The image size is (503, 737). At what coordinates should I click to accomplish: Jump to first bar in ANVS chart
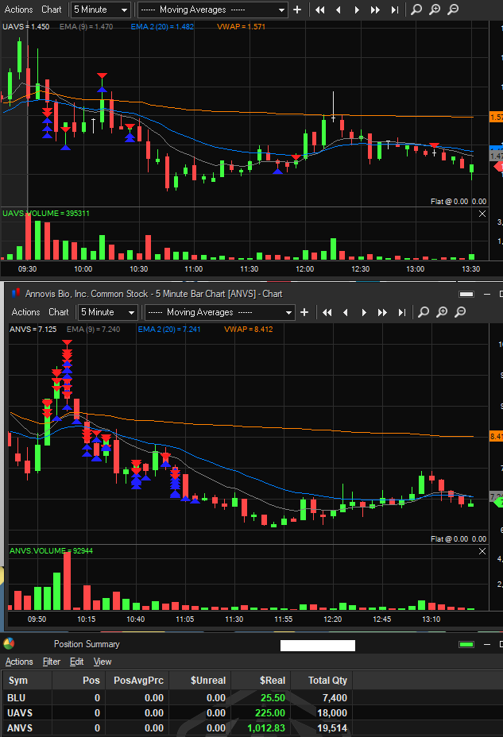coord(327,312)
